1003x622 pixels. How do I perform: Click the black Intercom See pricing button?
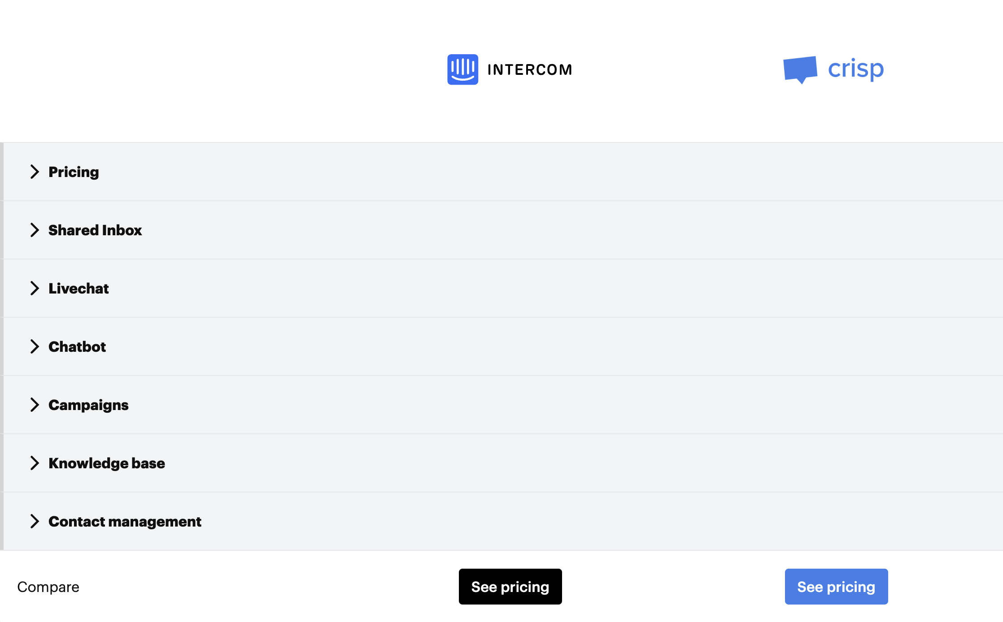coord(510,587)
